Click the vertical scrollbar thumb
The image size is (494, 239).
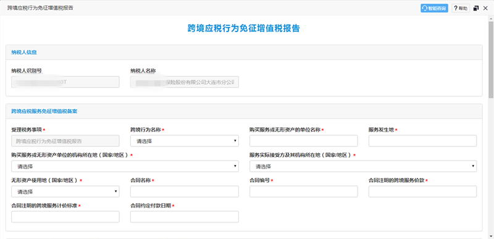(x=491, y=60)
